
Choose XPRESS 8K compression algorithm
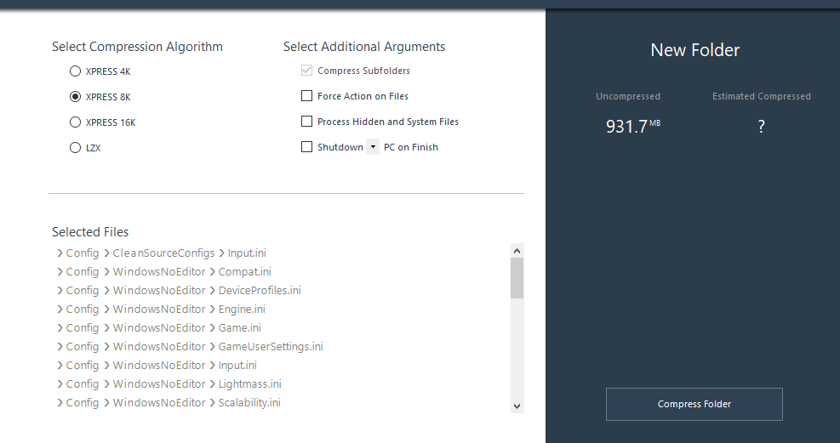point(75,97)
